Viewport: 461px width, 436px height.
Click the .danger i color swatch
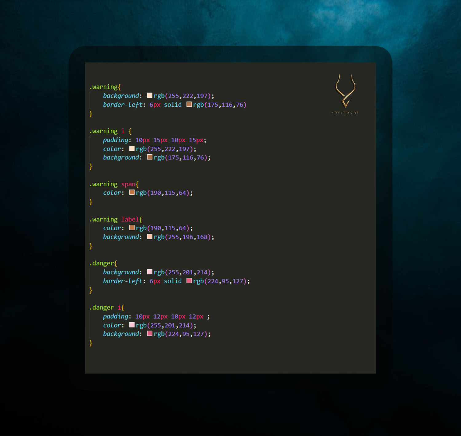pos(132,325)
